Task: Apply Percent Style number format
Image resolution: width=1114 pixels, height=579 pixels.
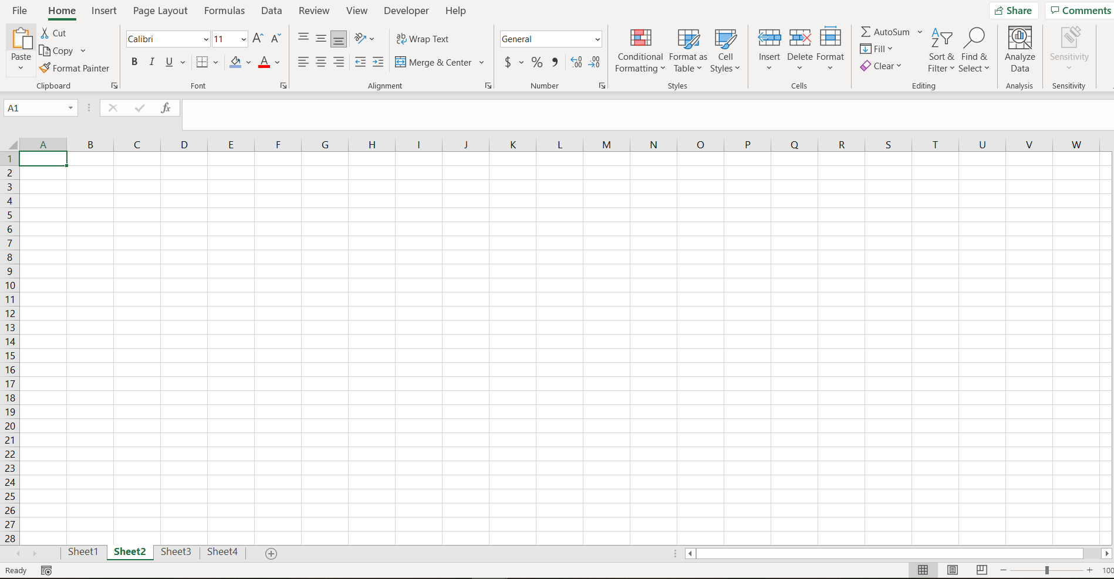Action: 536,62
